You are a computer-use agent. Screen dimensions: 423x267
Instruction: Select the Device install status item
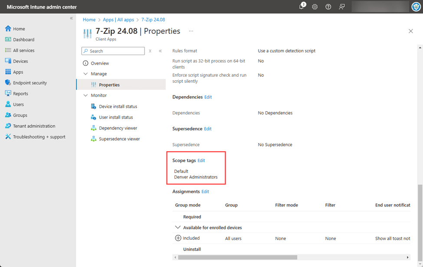118,107
